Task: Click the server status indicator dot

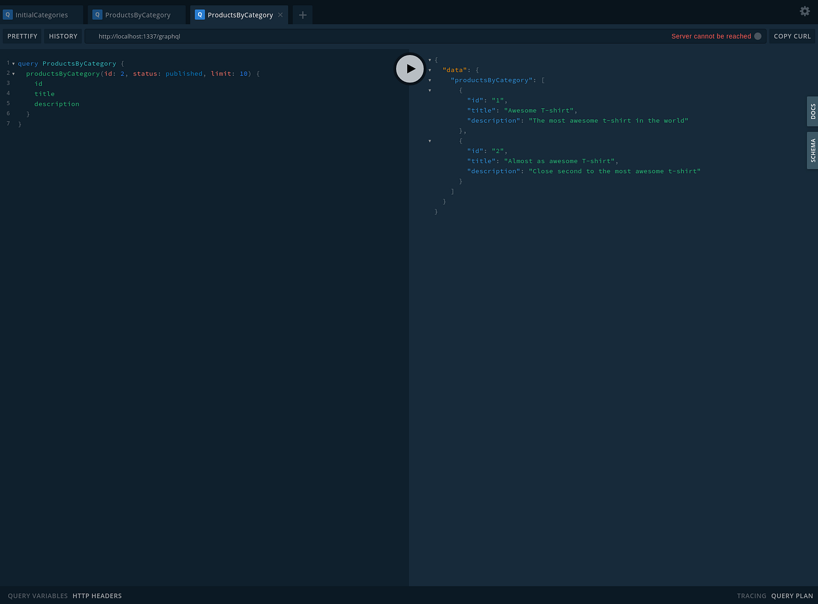Action: (x=758, y=36)
